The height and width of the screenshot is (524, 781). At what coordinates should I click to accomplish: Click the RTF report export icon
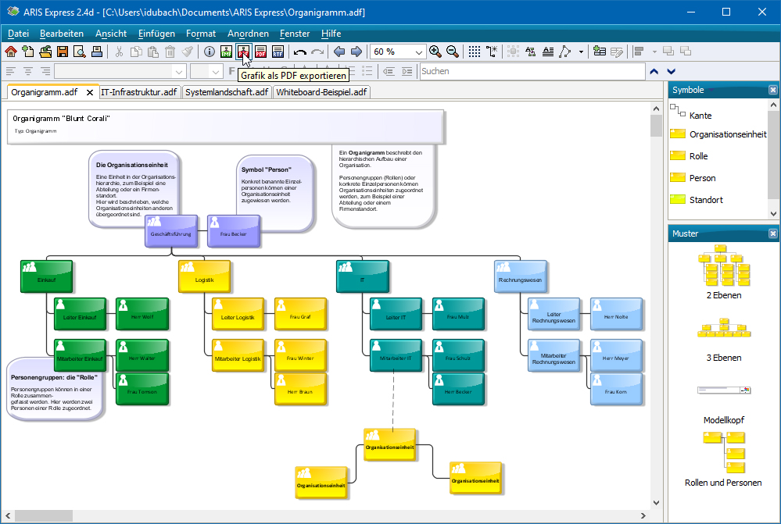click(278, 52)
